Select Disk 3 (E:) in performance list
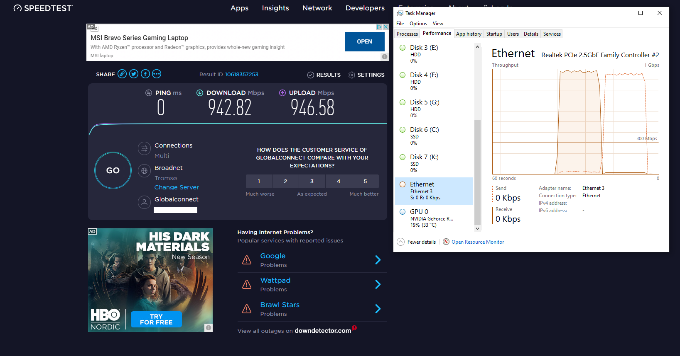Screen dimensions: 680x356 (434, 54)
